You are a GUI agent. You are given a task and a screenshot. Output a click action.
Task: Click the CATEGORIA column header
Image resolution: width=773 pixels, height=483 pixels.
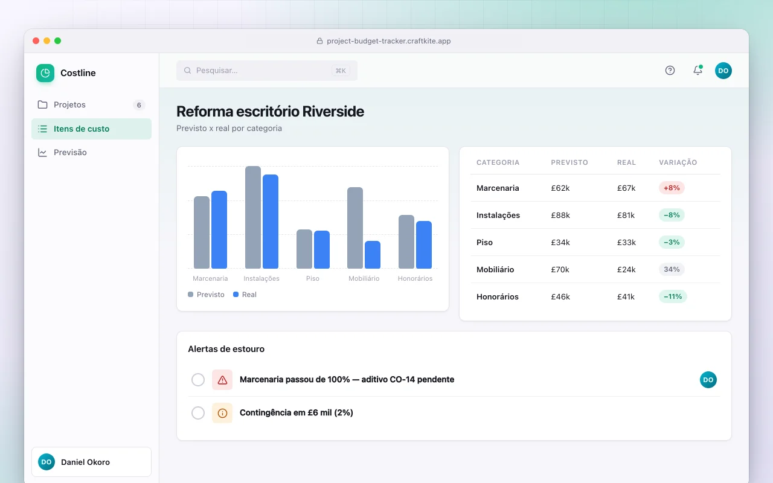498,162
